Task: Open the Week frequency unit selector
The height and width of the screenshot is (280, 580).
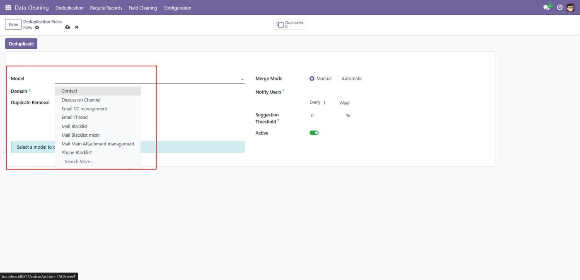Action: point(345,103)
